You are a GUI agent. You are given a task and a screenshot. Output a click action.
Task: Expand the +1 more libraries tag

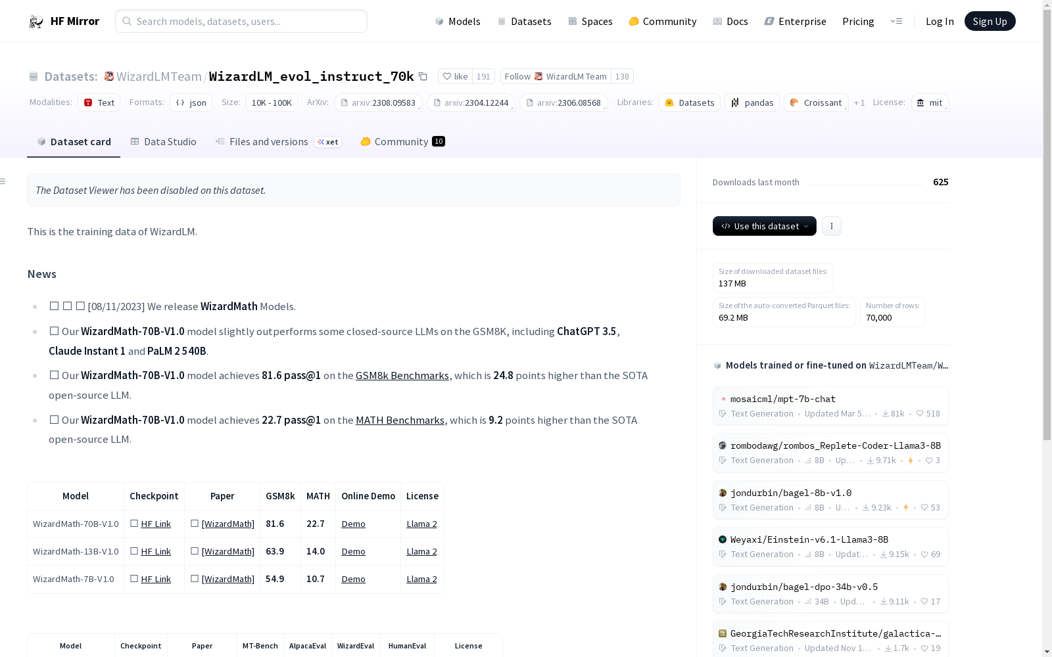[x=859, y=102]
